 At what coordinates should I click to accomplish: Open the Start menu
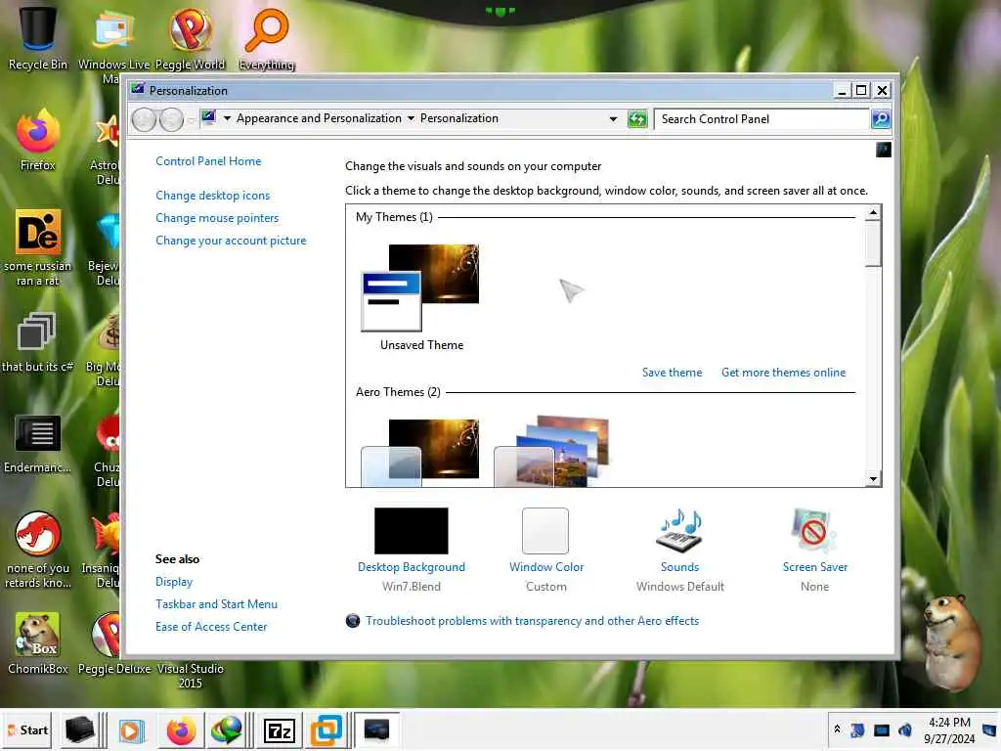coord(27,729)
